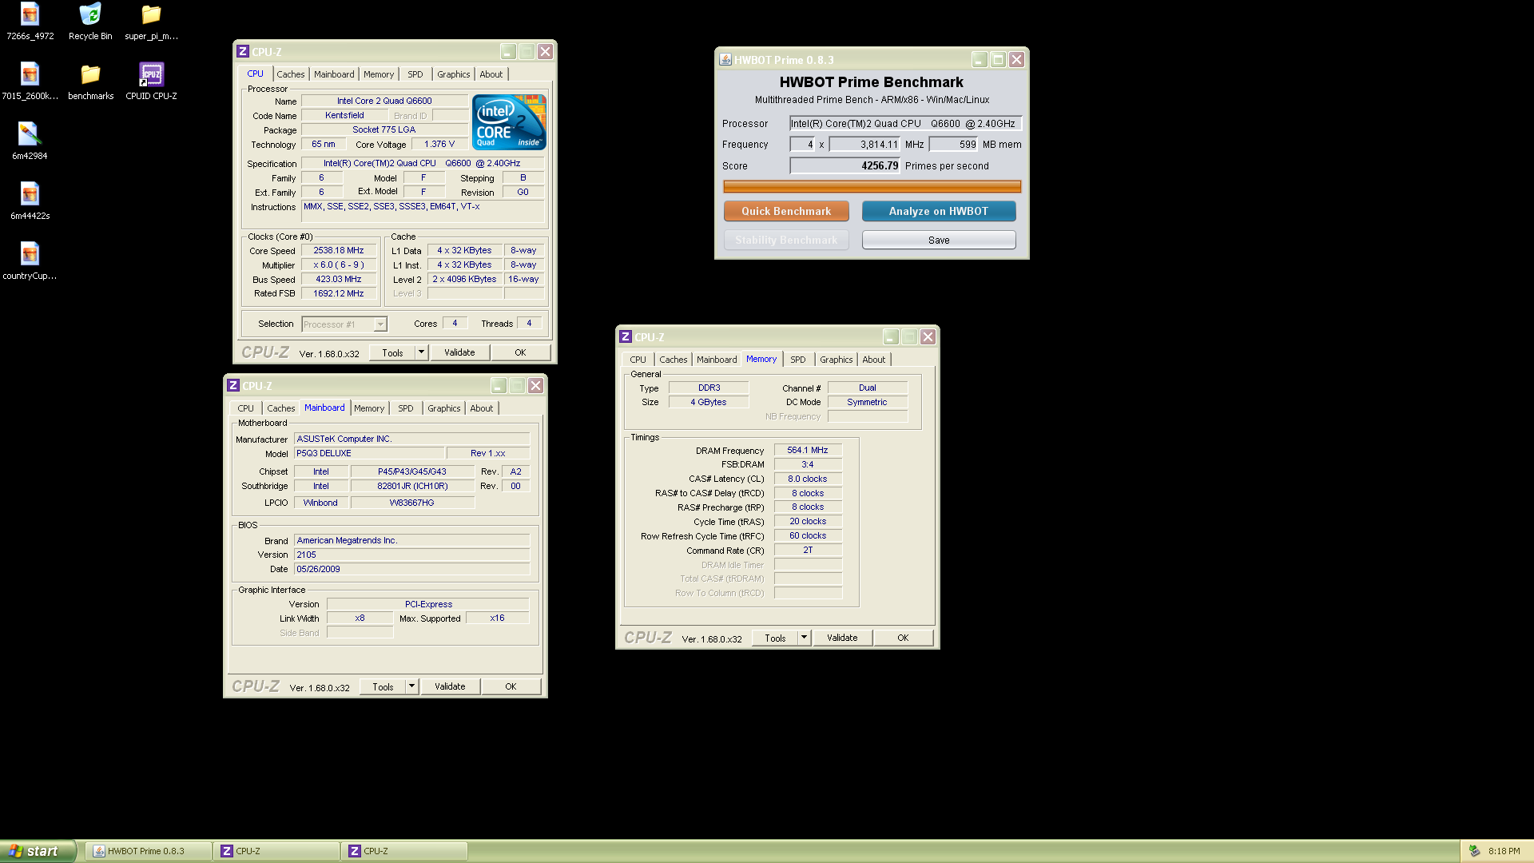Open Caches tab in top CPU-Z window
Screen dimensions: 1534x863
coord(291,74)
